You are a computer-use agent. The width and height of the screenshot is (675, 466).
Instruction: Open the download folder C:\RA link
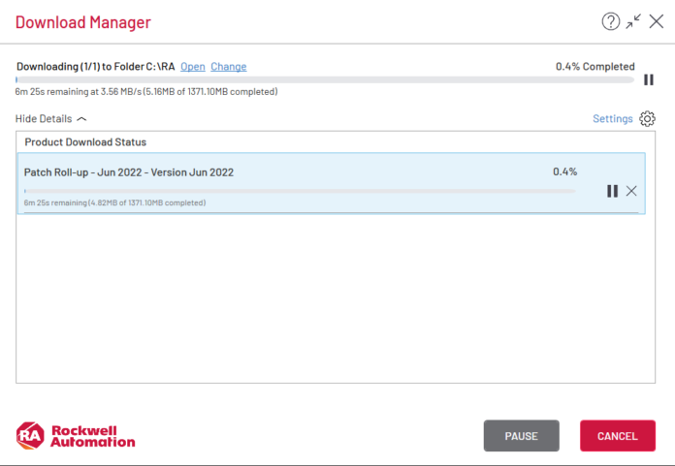point(193,66)
